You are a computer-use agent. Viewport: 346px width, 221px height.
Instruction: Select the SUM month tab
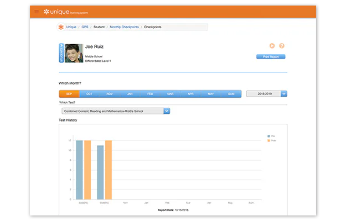[231, 94]
